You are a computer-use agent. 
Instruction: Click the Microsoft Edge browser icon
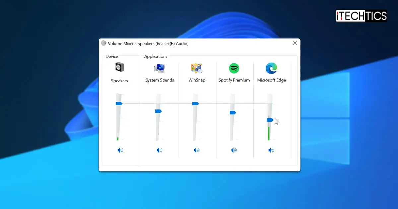pyautogui.click(x=272, y=69)
